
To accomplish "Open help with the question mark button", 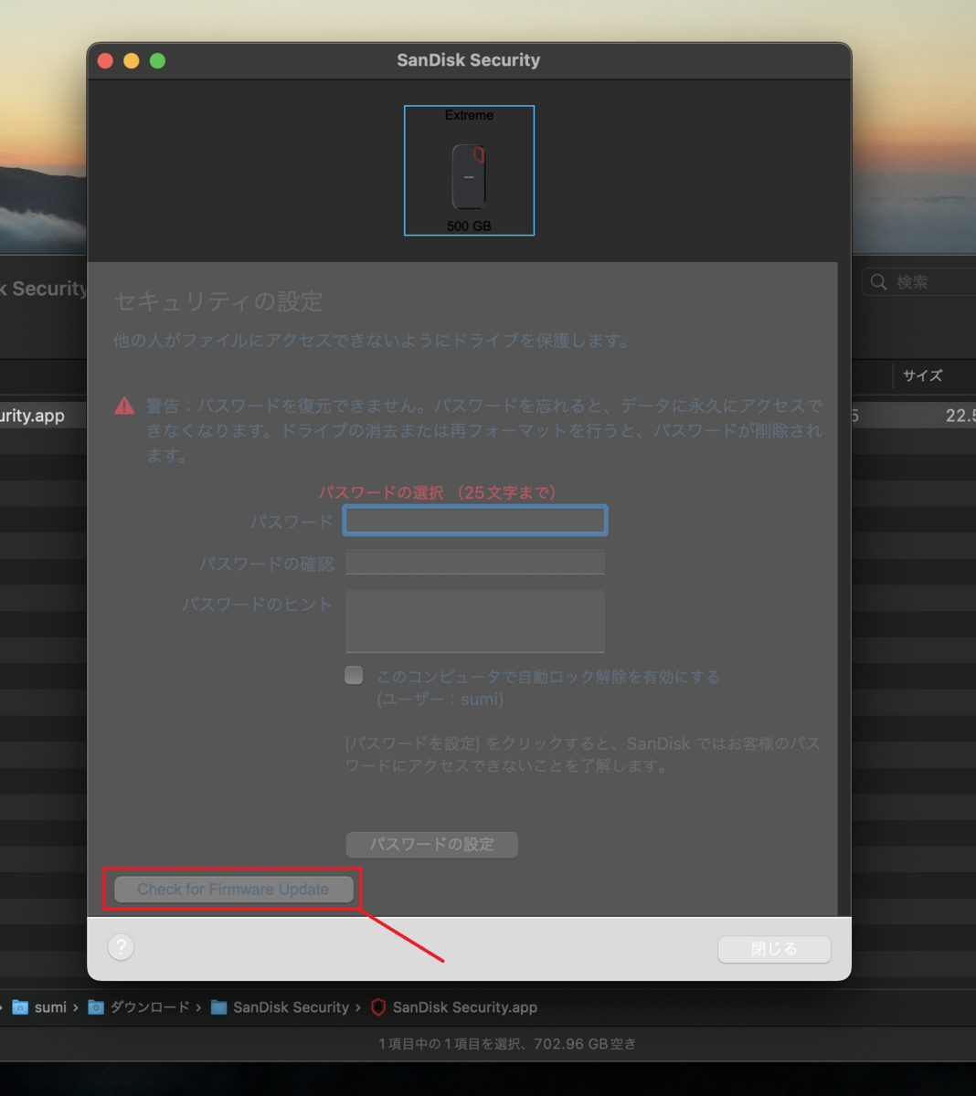I will (121, 947).
